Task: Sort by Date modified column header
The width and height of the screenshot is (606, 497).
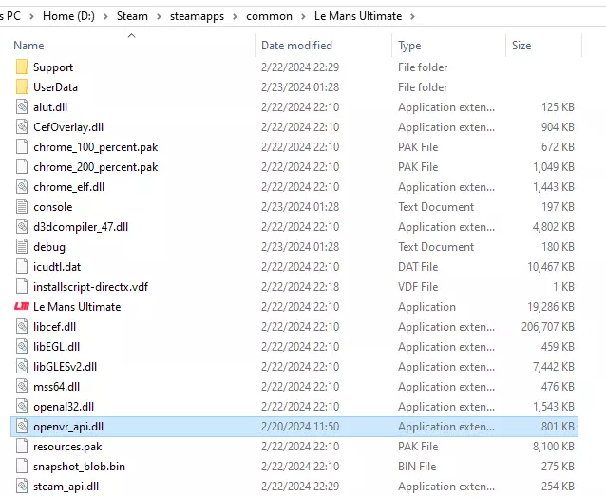Action: click(x=296, y=46)
